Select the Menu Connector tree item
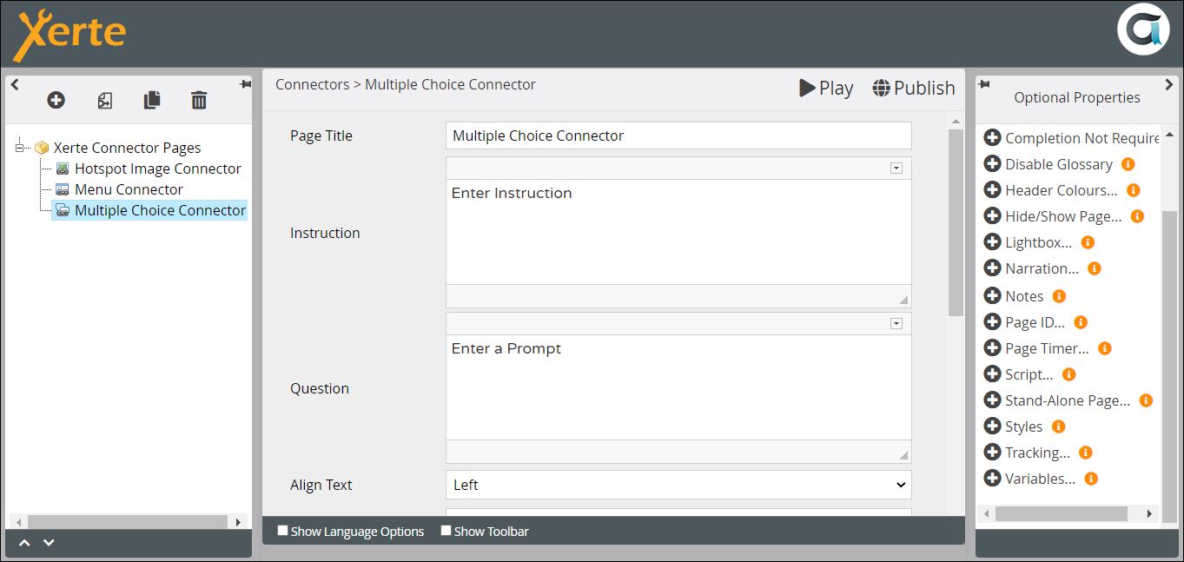1184x562 pixels. [x=129, y=189]
